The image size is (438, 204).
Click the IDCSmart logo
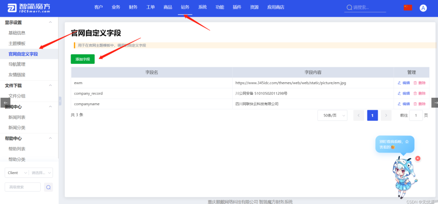pyautogui.click(x=29, y=8)
